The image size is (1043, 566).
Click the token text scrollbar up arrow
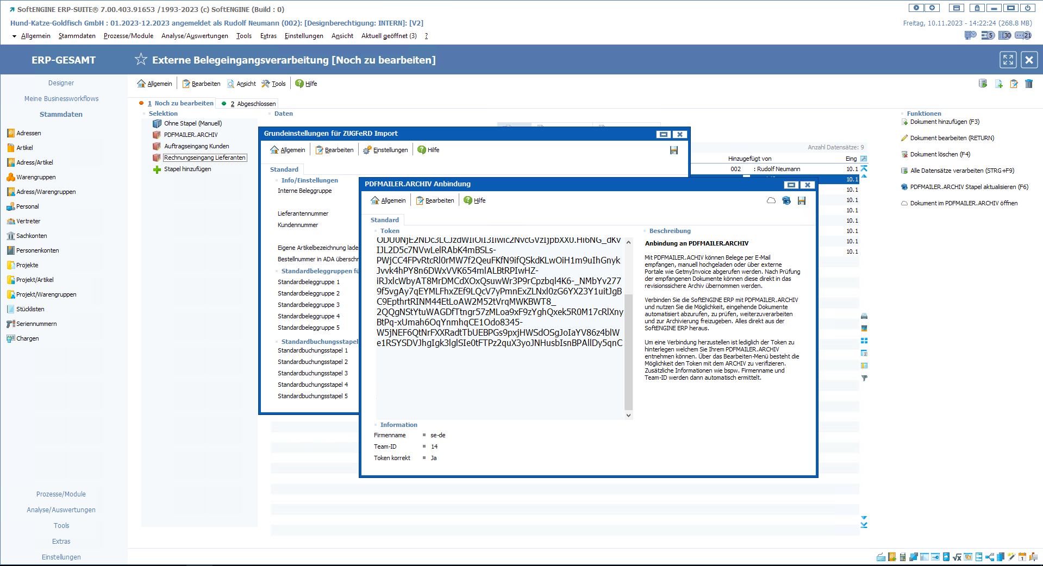click(628, 242)
